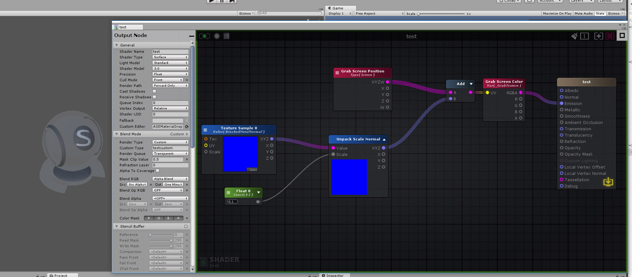The height and width of the screenshot is (277, 632).
Task: Click the Shader Name input field
Action: [x=170, y=52]
